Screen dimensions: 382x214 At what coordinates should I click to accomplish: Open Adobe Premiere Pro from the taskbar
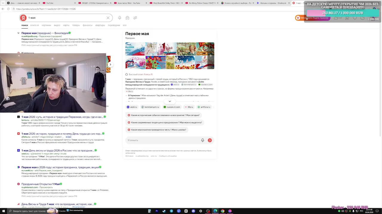pos(157,211)
